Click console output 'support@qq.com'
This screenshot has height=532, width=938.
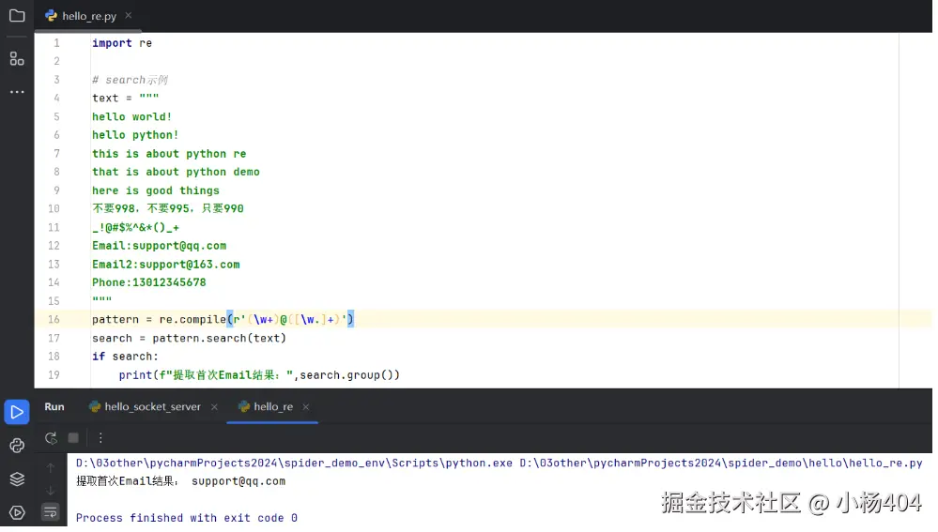[x=238, y=481]
